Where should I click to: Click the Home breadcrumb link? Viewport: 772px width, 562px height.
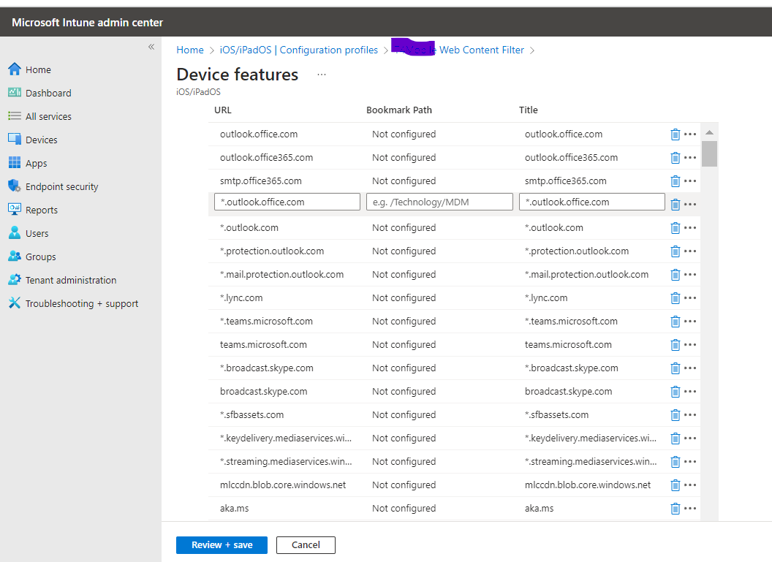click(x=190, y=50)
